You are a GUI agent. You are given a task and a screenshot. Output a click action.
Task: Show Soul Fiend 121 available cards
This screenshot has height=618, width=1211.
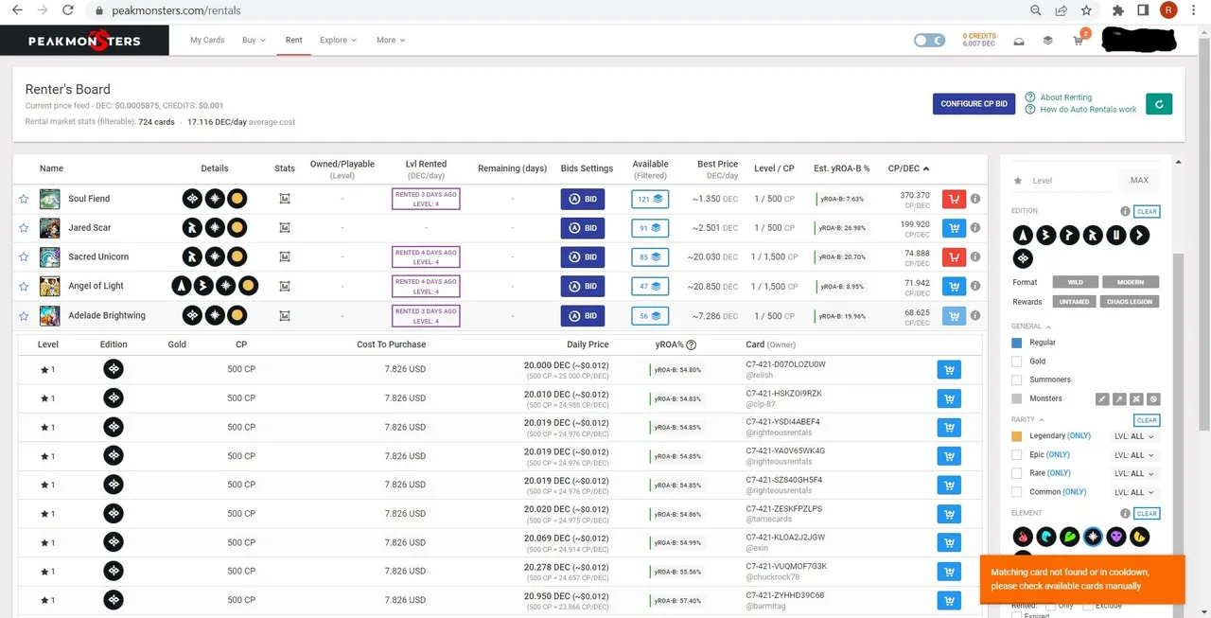650,199
